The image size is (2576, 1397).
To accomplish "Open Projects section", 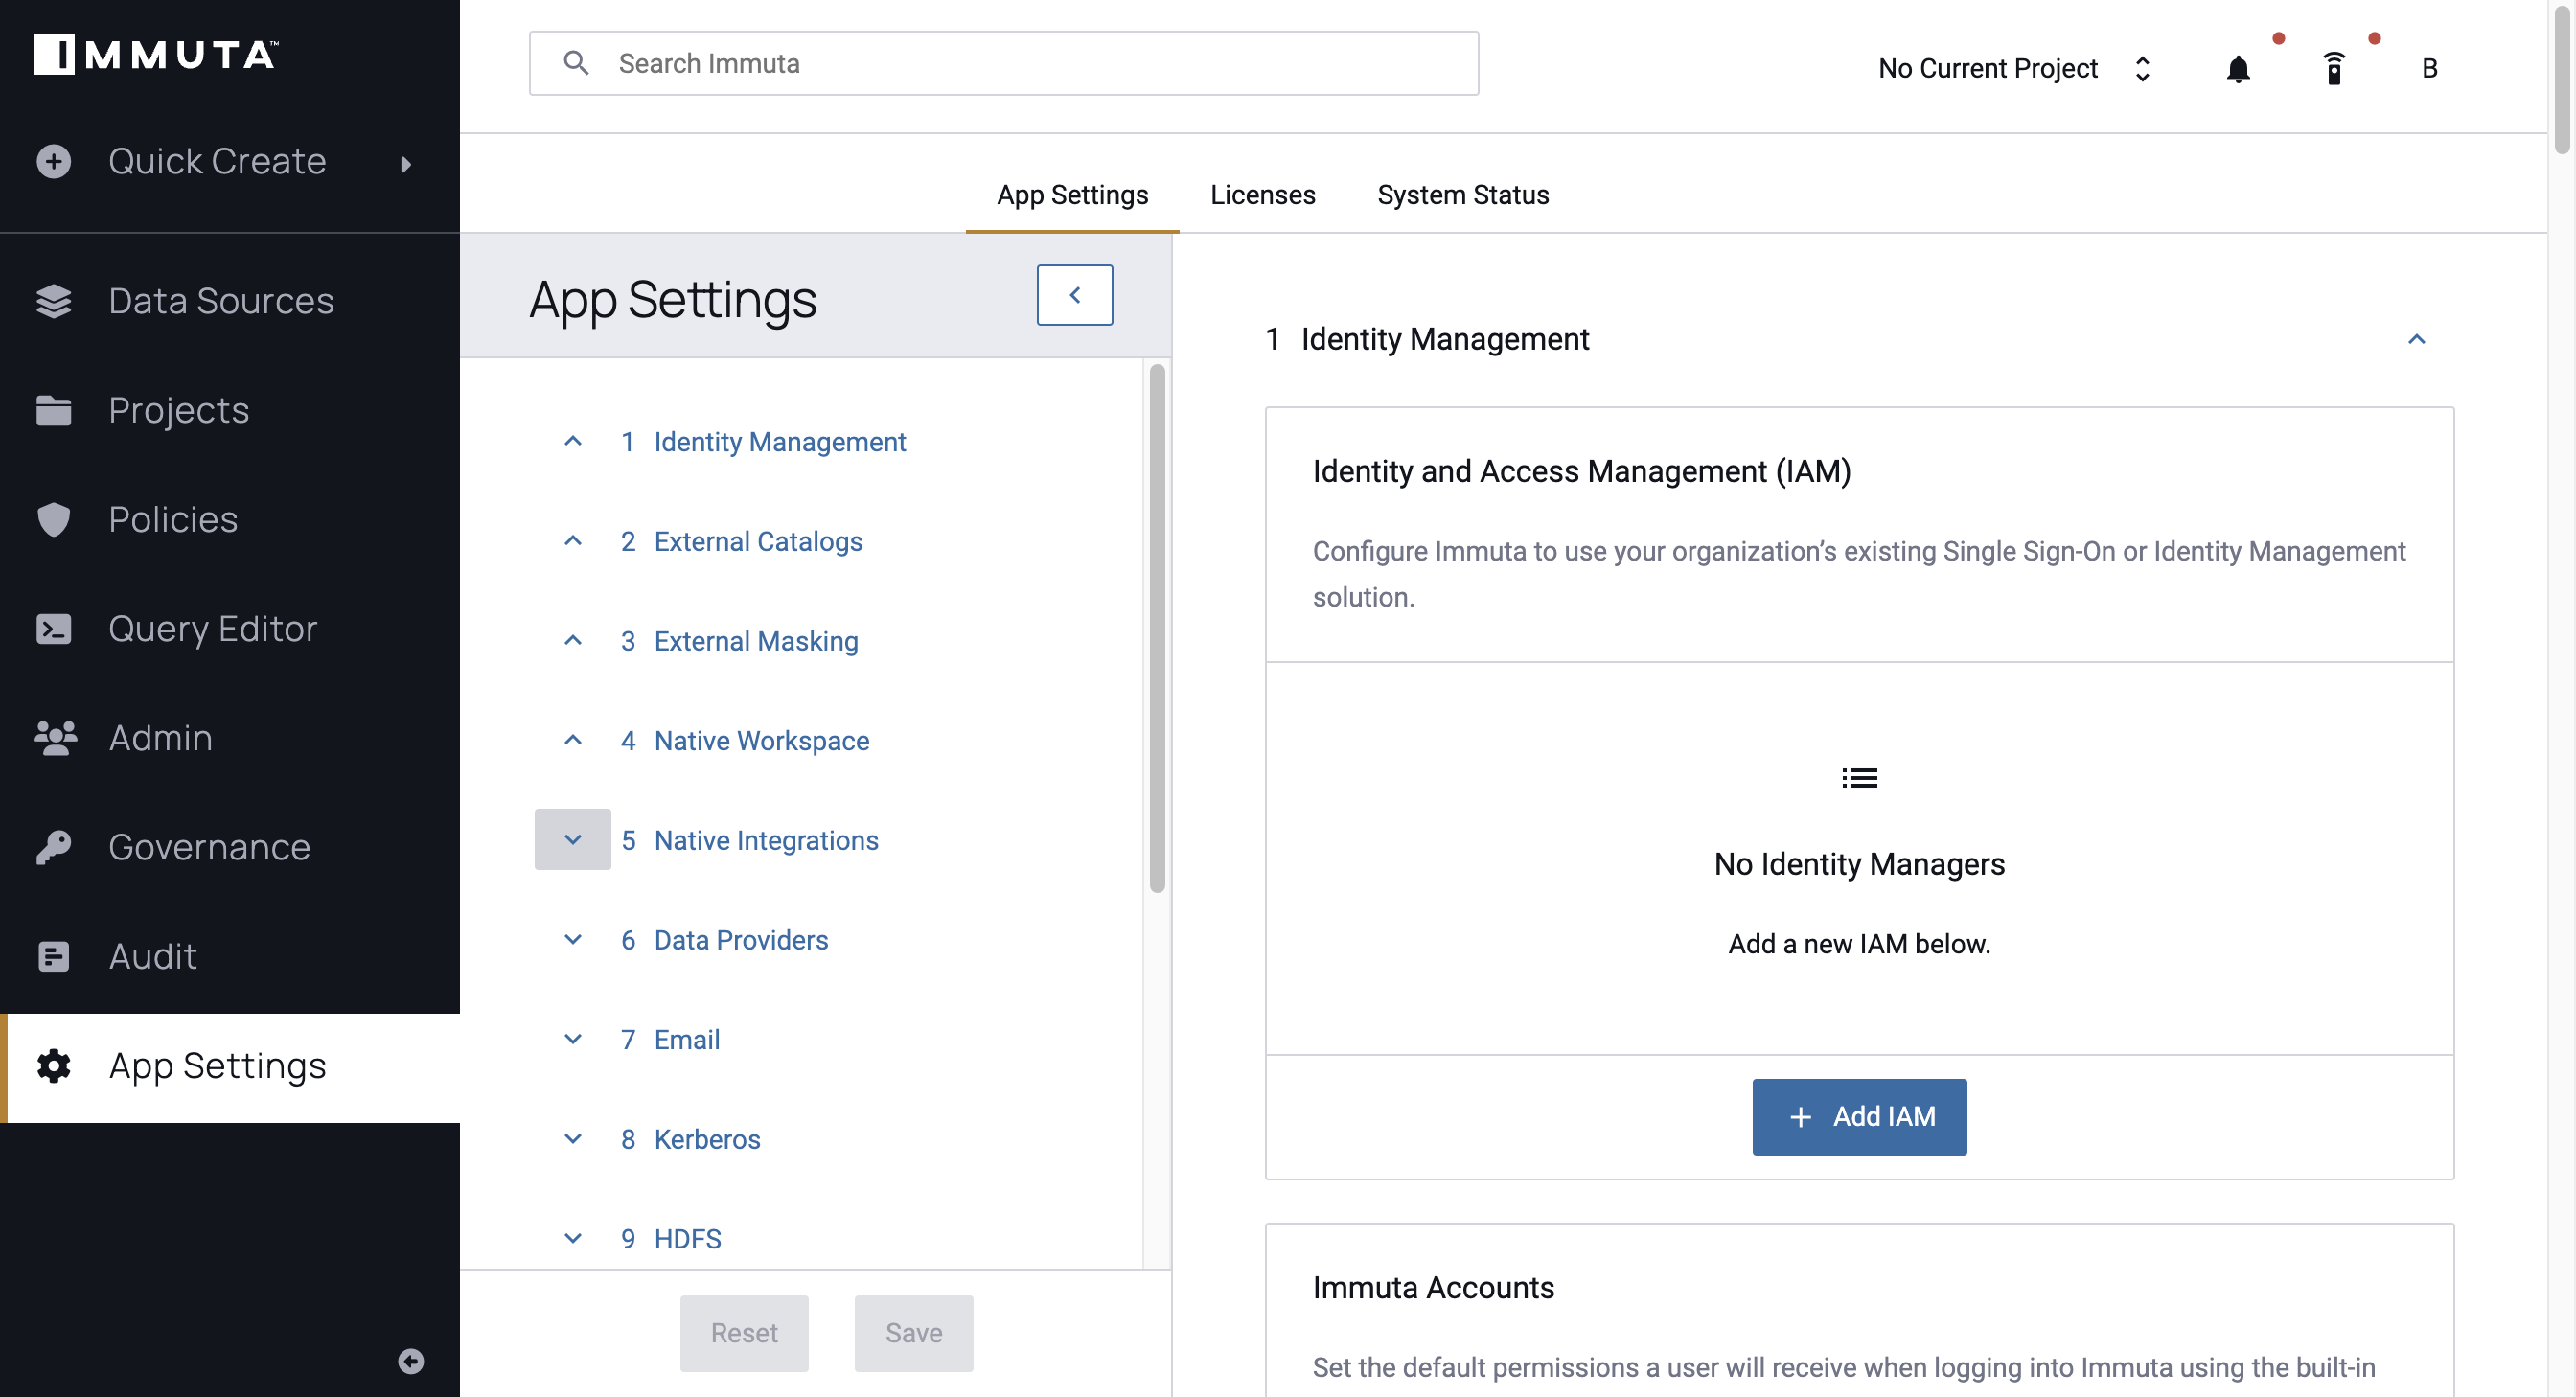I will 179,409.
